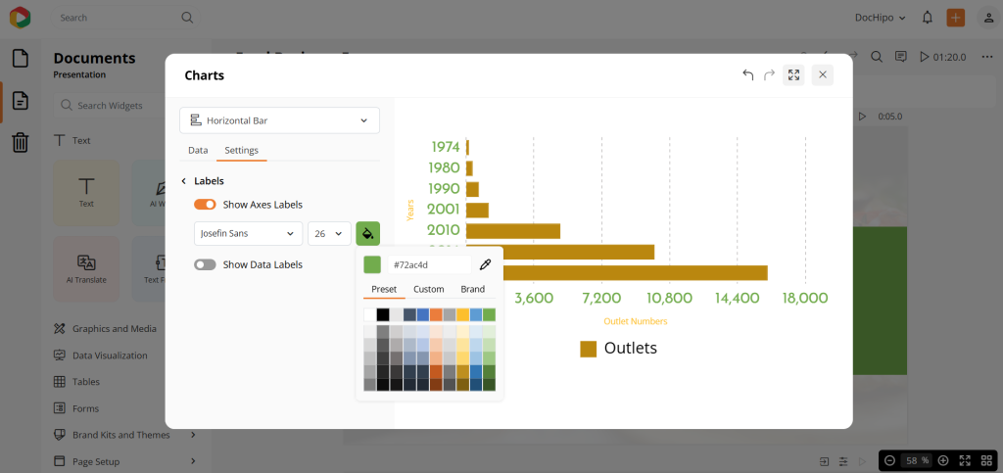Open the AI Translate widget card
This screenshot has width=1003, height=473.
tap(86, 268)
